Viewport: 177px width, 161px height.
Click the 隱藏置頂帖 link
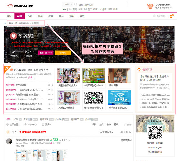[126, 140]
